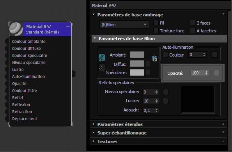Collapse the Paramètres de base ombrage rollout
This screenshot has height=152, width=232.
pyautogui.click(x=94, y=14)
